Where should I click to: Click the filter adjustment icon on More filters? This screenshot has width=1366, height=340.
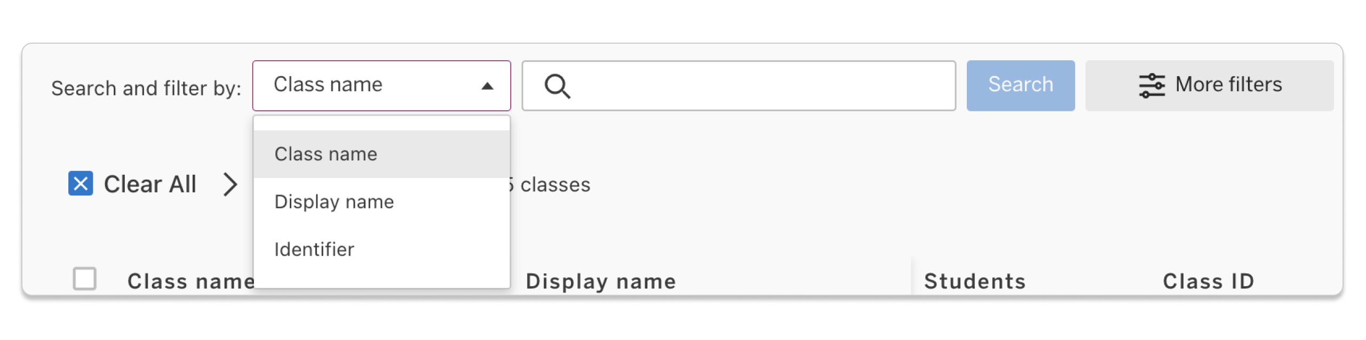[1153, 85]
